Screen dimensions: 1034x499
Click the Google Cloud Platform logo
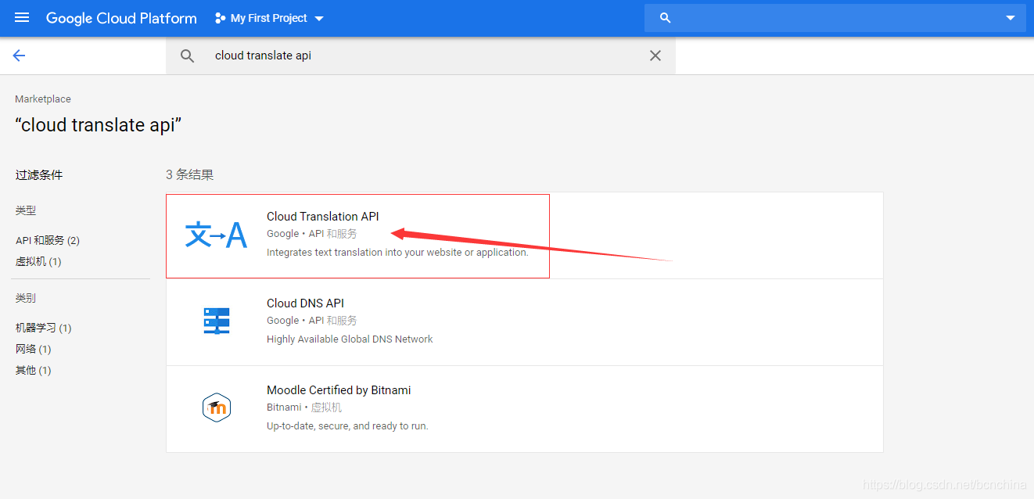pyautogui.click(x=121, y=18)
